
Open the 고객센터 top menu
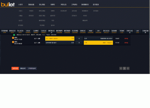click(74, 4)
